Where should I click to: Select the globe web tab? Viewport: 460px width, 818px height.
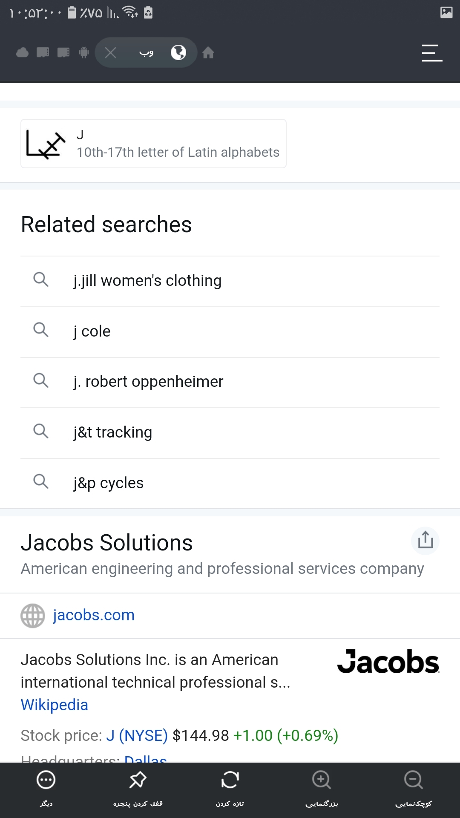(x=178, y=53)
